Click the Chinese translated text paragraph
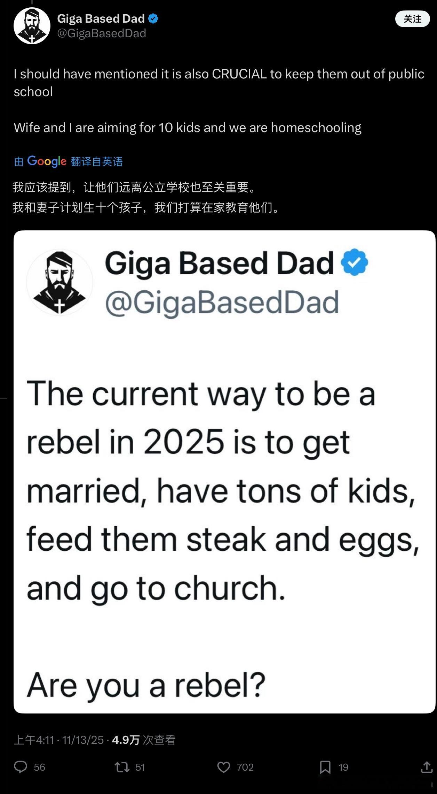The image size is (437, 794). point(146,197)
